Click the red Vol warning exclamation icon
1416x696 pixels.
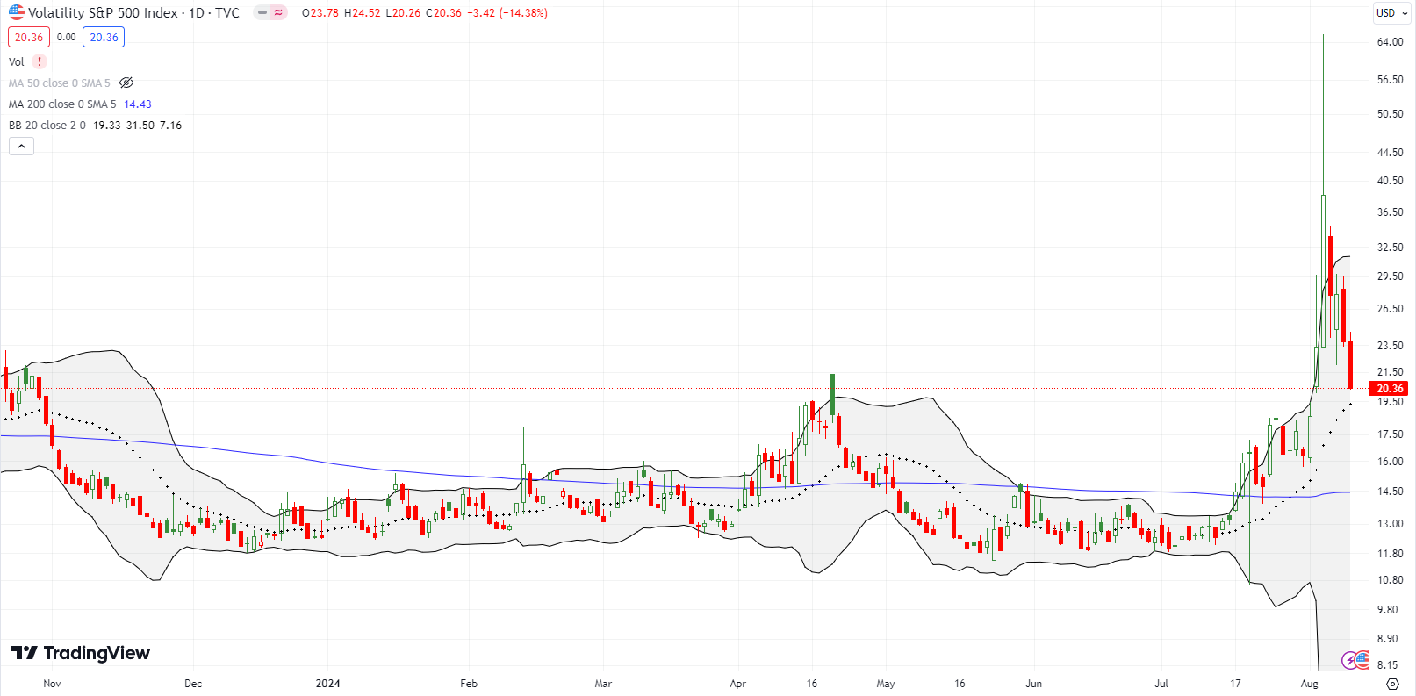click(39, 61)
